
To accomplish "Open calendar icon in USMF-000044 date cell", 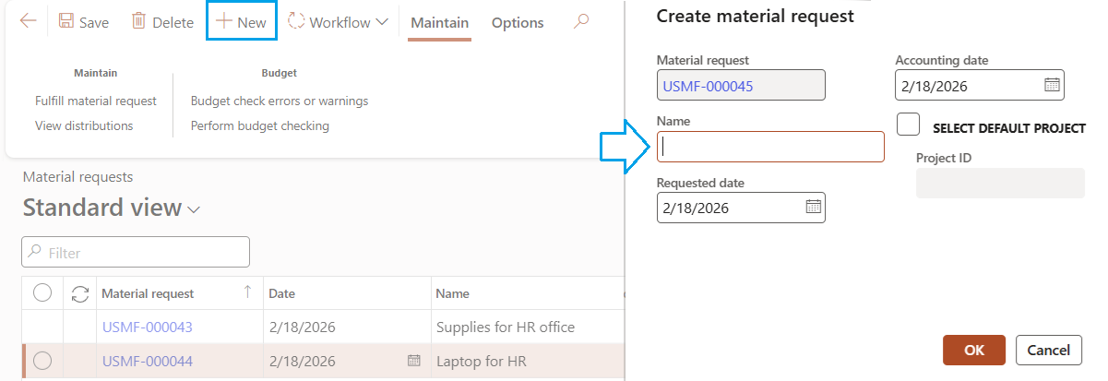I will (x=413, y=361).
